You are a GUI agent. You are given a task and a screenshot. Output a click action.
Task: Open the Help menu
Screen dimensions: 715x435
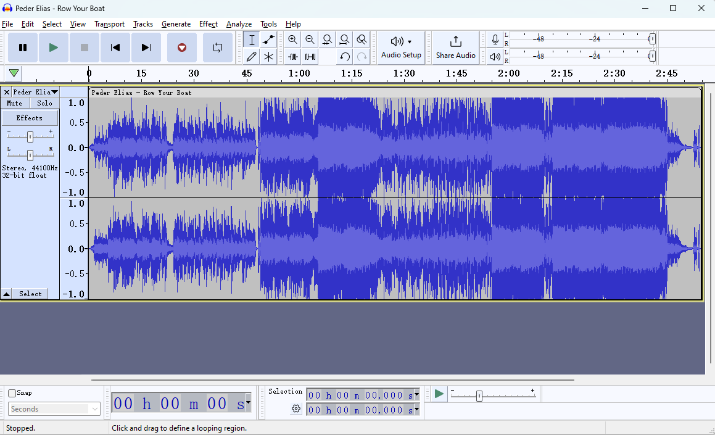coord(293,24)
